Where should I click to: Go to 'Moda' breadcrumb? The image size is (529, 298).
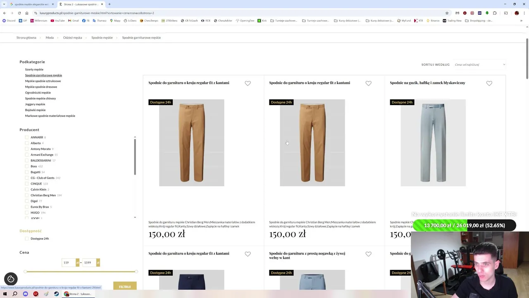tap(50, 38)
